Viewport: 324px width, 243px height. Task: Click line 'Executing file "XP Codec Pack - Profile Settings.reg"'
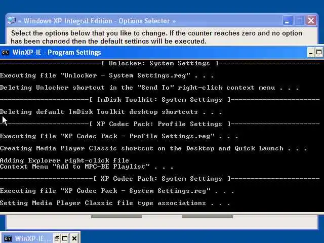(119, 136)
